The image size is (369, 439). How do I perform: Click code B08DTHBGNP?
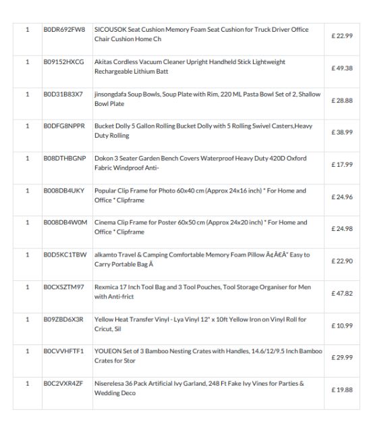(65, 158)
